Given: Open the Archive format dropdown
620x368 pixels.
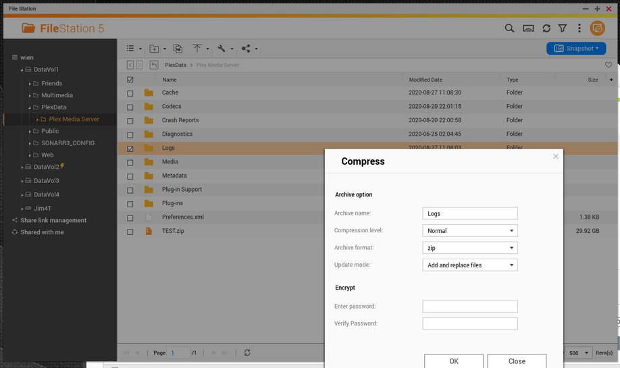Looking at the screenshot, I should (470, 248).
